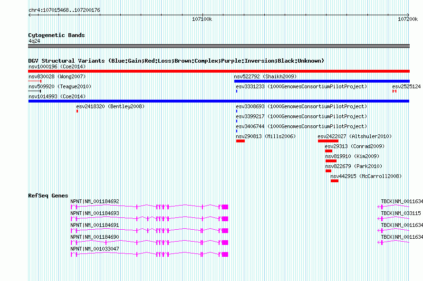Click the 107200k ruler label

[408, 19]
